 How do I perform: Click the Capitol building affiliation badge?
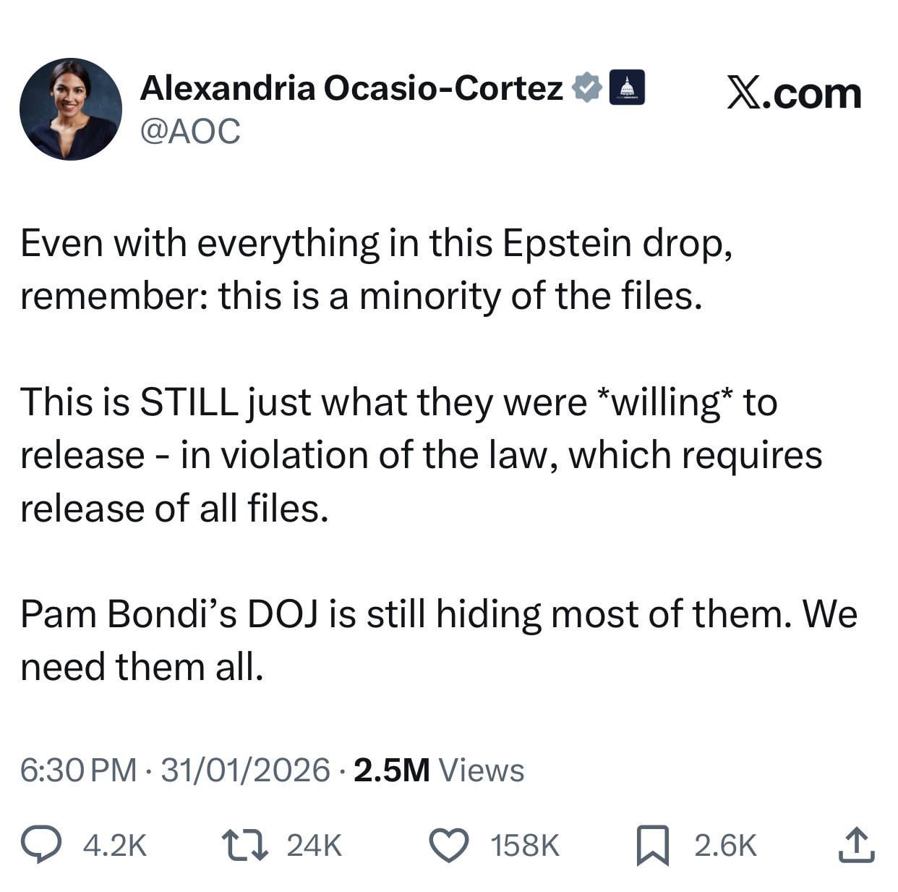pyautogui.click(x=627, y=88)
